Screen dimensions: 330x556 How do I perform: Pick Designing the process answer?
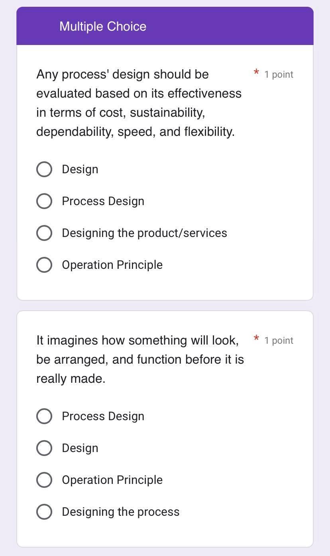click(44, 511)
